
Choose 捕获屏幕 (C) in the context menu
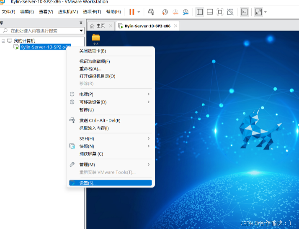click(x=111, y=154)
